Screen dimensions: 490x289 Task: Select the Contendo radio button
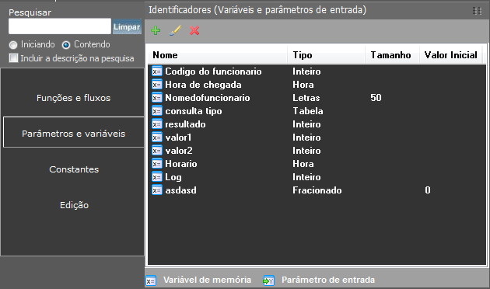coord(66,45)
